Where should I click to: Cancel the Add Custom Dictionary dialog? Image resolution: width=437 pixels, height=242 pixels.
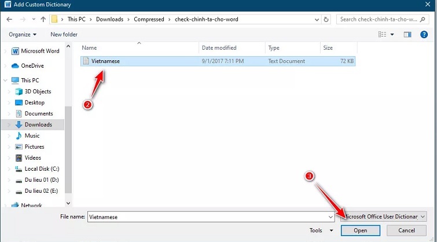(x=407, y=230)
